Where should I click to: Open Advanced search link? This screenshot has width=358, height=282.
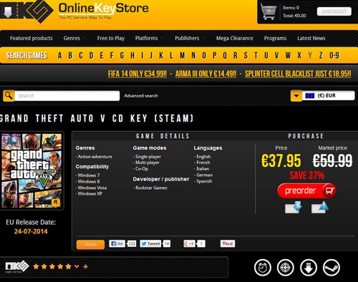141,96
